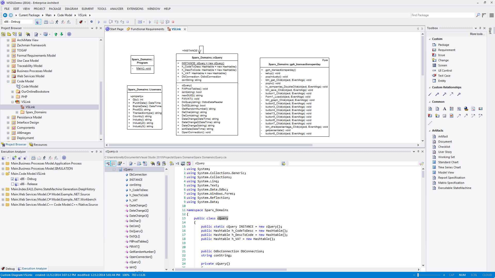Open the bug icon dropdown arrow
This screenshot has width=495, height=278.
[85, 22]
